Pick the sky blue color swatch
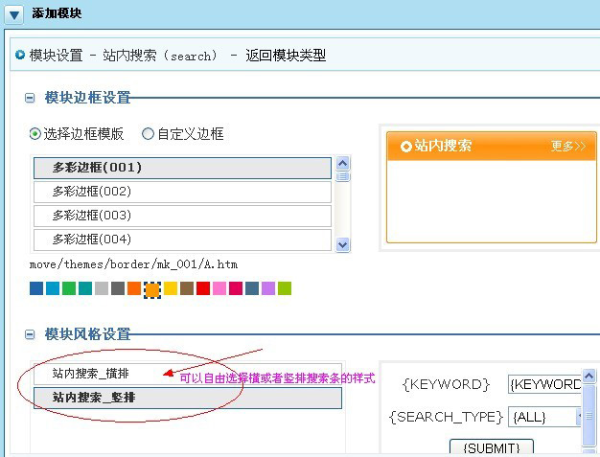600x457 pixels. coord(53,288)
